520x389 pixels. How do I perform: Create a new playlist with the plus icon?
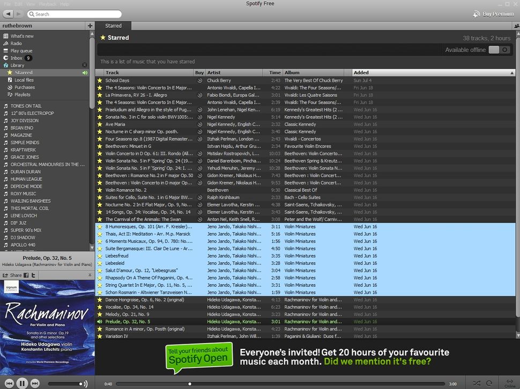click(x=90, y=26)
